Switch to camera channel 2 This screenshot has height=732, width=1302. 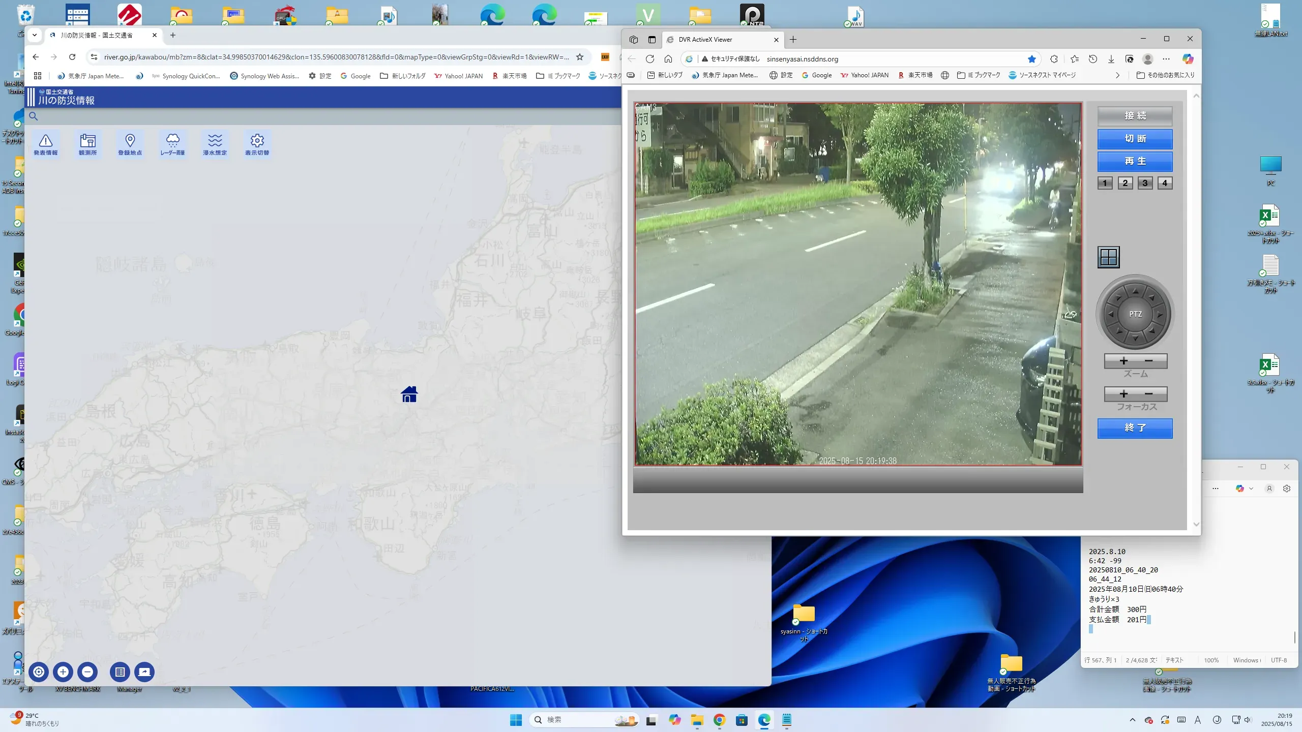point(1125,183)
